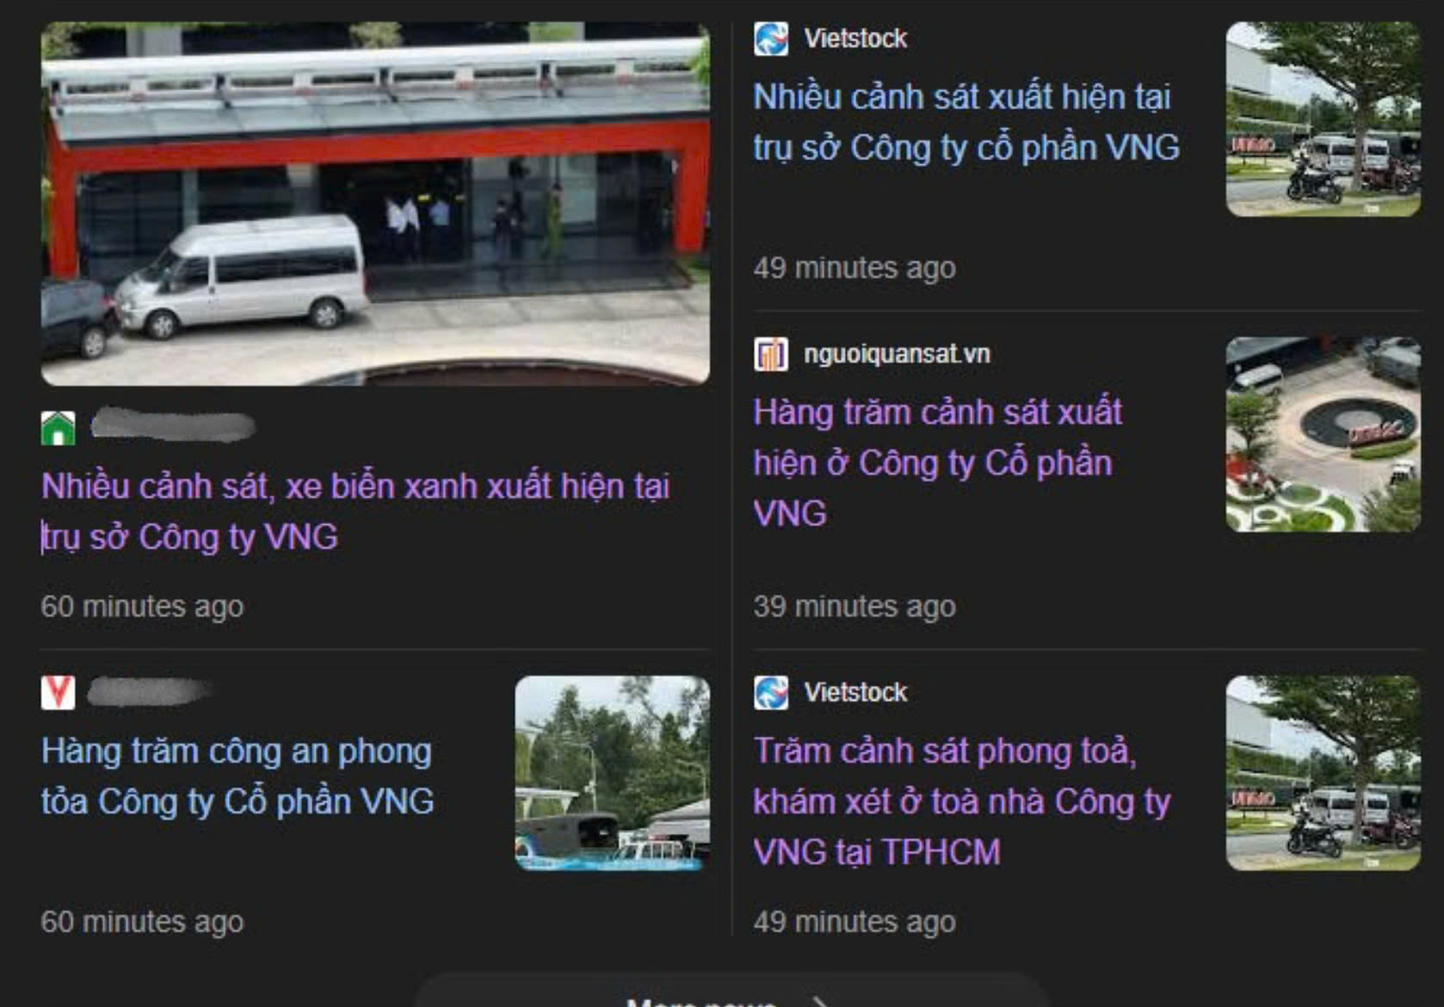The height and width of the screenshot is (1007, 1444).
Task: Open the first Vietstock logo icon
Action: click(771, 39)
